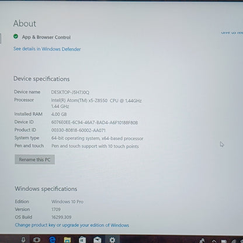Click the Rename this PC button
This screenshot has width=243, height=243.
[x=34, y=159]
